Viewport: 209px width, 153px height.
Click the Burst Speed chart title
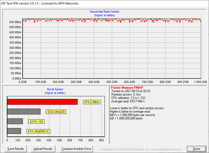55,89
